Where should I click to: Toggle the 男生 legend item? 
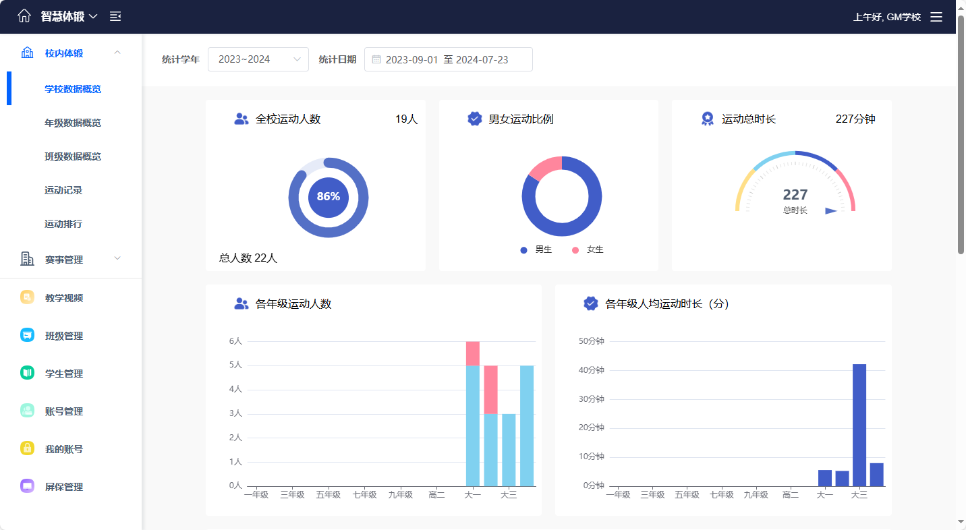[x=536, y=249]
